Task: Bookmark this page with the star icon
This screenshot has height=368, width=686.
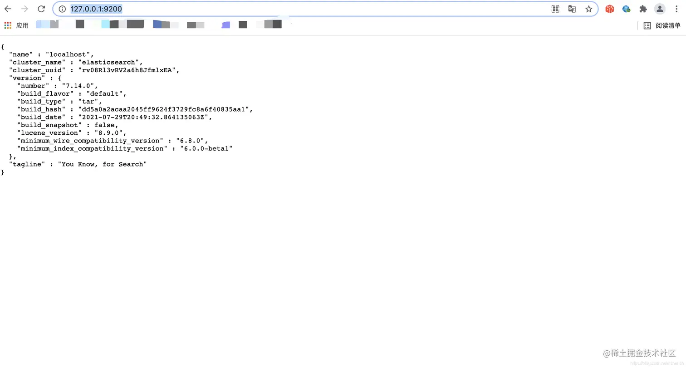Action: tap(589, 9)
